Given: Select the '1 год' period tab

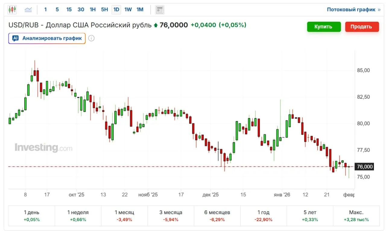Looking at the screenshot, I should point(263,216).
